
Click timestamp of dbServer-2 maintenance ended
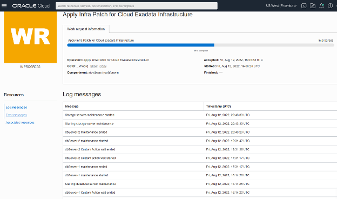click(228, 132)
